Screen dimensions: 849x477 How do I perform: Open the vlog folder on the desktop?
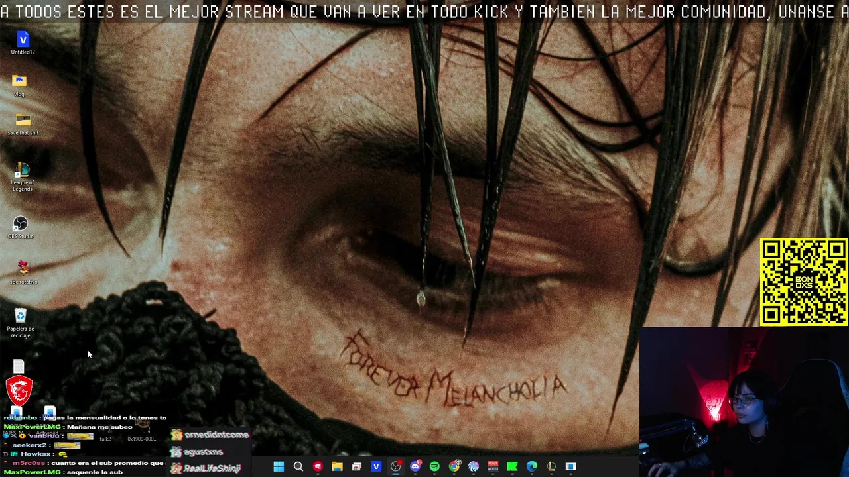click(x=19, y=85)
